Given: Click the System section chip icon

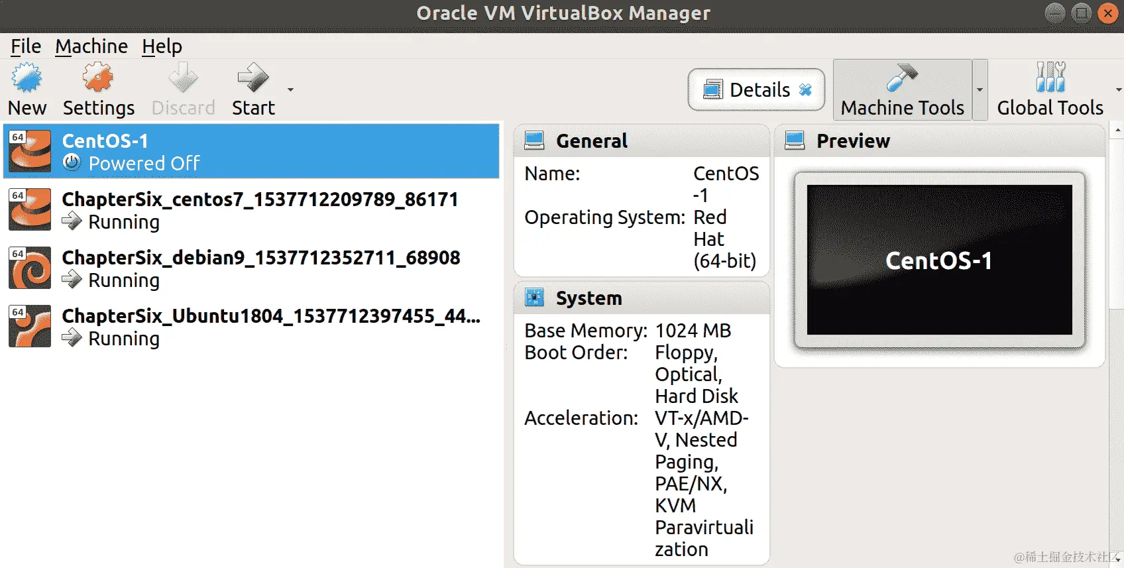Looking at the screenshot, I should click(x=534, y=298).
